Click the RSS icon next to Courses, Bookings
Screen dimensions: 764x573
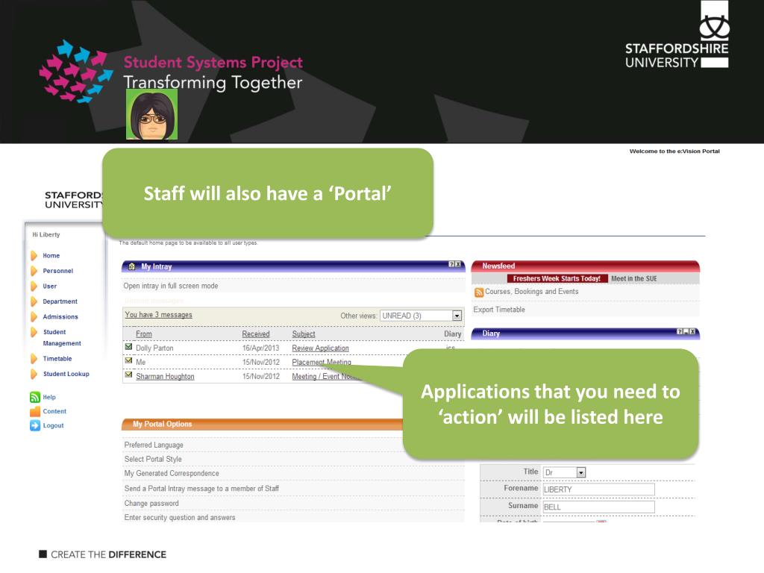point(479,292)
